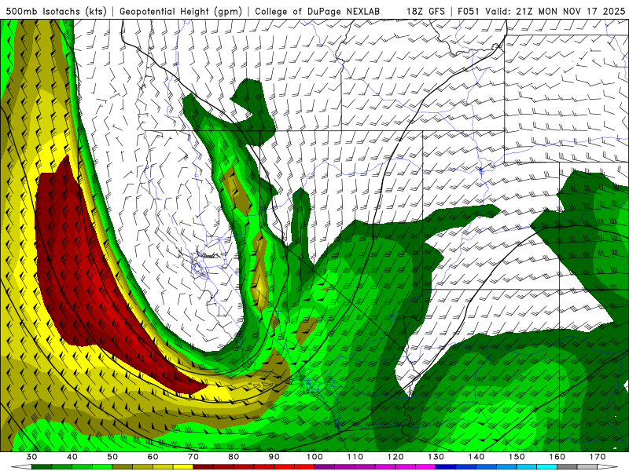629x471 pixels.
Task: Click the legend value 50
Action: pos(112,457)
